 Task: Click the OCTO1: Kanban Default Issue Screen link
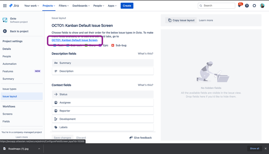[75, 40]
